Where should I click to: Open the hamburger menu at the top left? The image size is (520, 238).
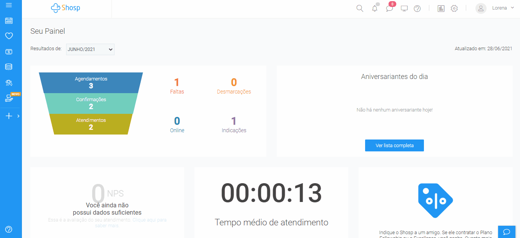[8, 6]
